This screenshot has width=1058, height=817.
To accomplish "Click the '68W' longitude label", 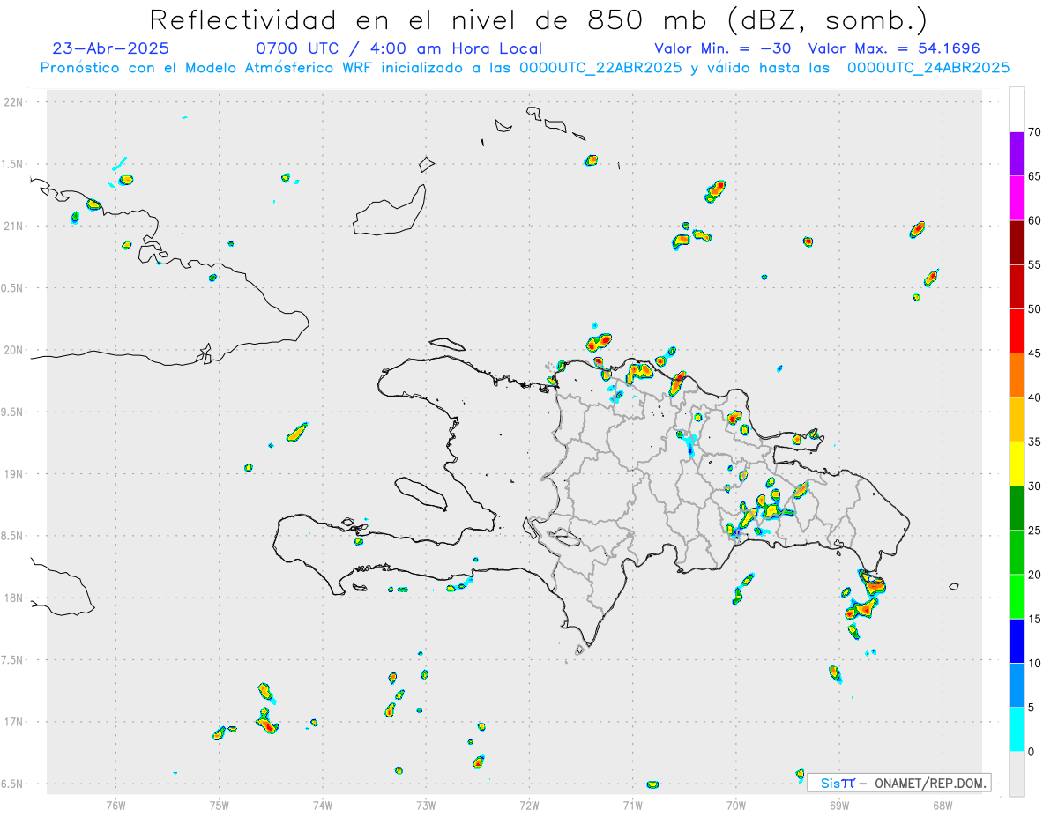I will coord(943,805).
